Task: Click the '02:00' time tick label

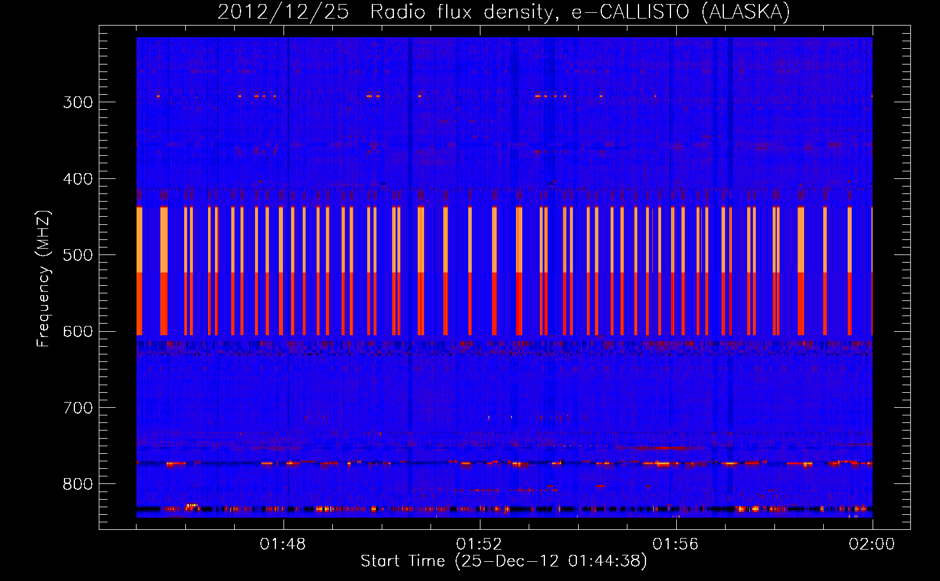Action: coord(872,544)
